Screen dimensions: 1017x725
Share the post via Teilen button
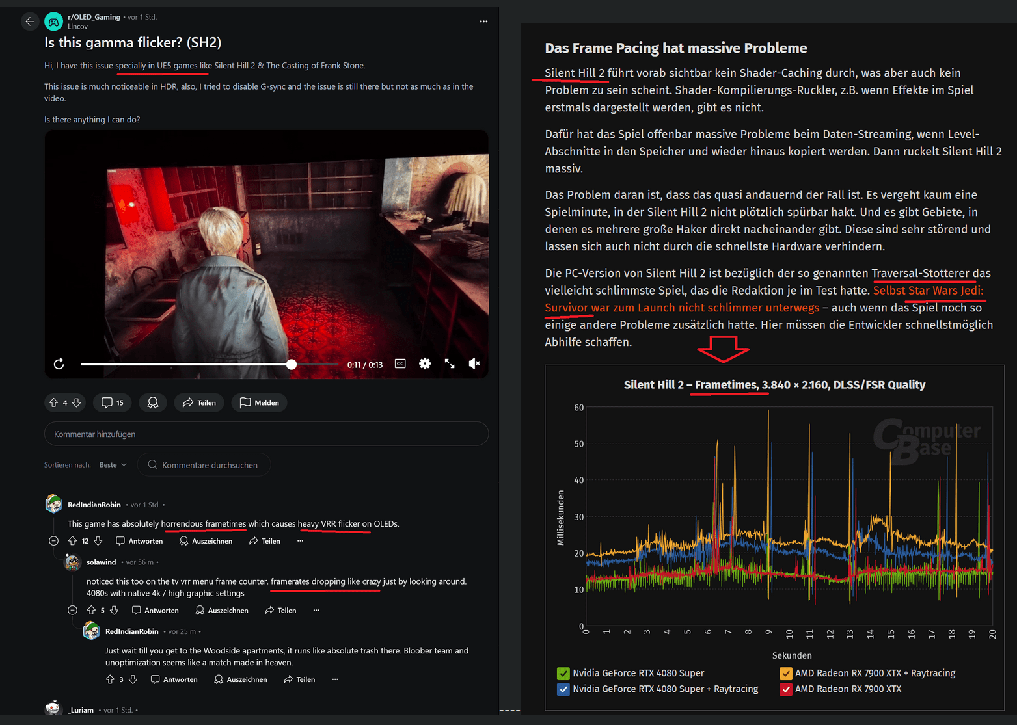(199, 402)
